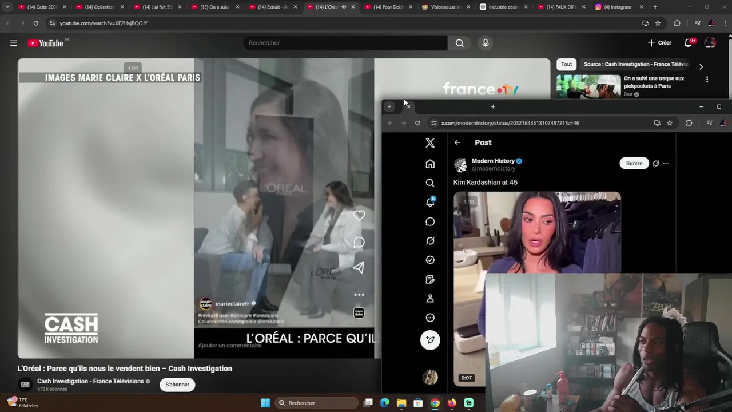Open X Explore search icon in sidebar
Image resolution: width=732 pixels, height=412 pixels.
(430, 183)
